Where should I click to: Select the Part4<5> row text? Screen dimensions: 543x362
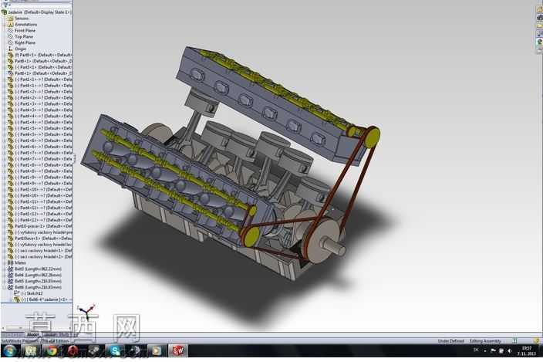pos(43,134)
